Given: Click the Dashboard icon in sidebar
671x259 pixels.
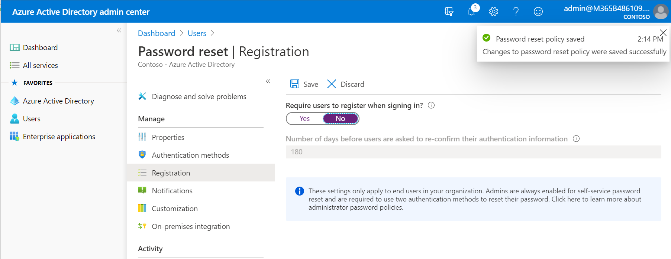Looking at the screenshot, I should click(x=14, y=47).
